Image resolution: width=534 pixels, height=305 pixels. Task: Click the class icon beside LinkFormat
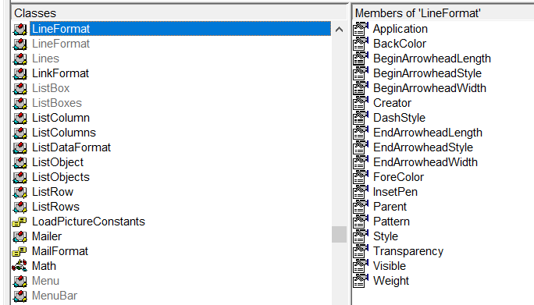[20, 74]
